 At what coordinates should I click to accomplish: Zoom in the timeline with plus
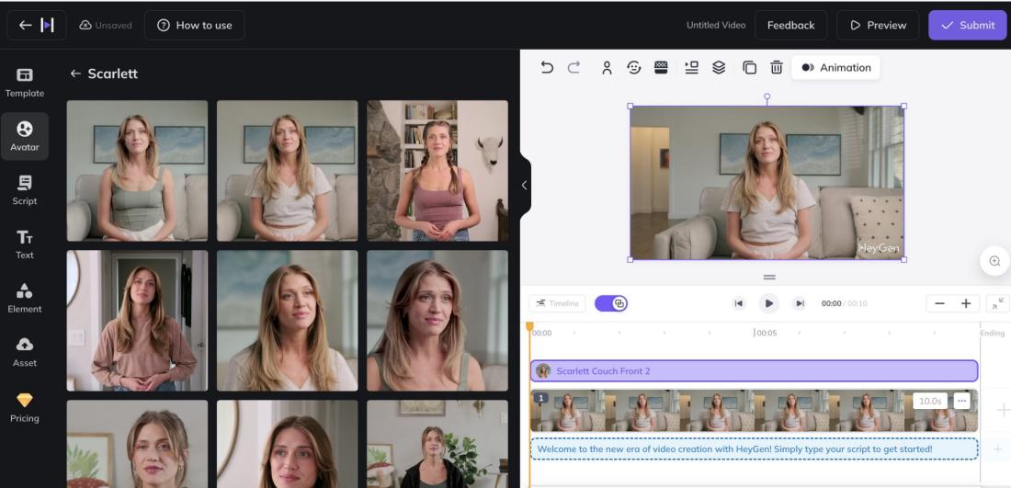pyautogui.click(x=966, y=303)
